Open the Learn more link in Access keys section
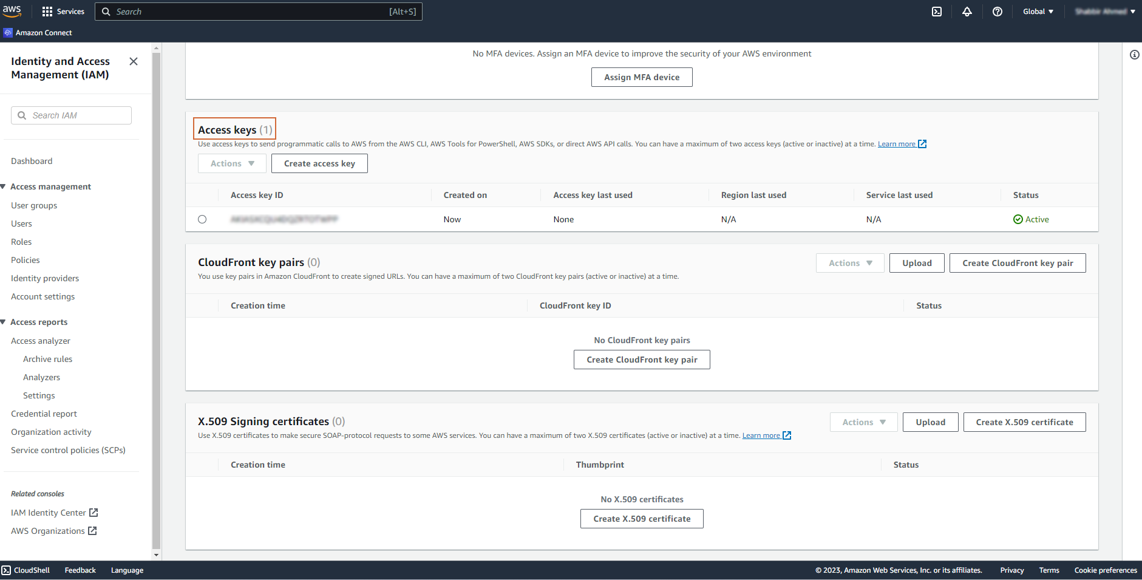1142x580 pixels. [898, 143]
